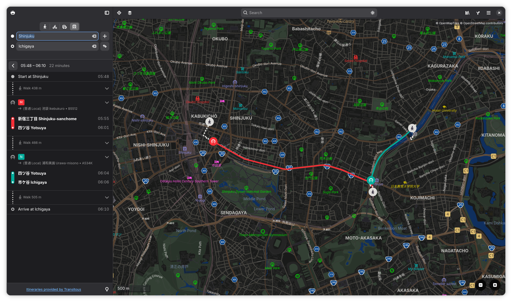Expand the M line Ikebukuro segment

[107, 103]
